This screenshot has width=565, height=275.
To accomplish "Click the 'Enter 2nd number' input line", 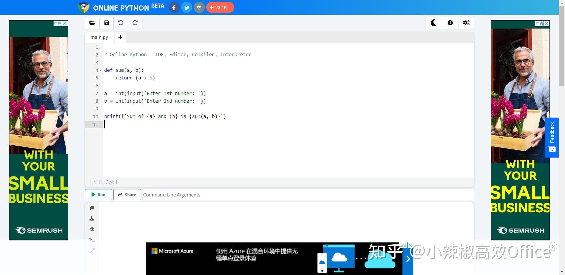I will pos(155,101).
